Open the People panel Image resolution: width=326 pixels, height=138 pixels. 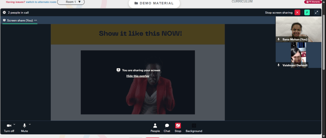click(x=155, y=128)
